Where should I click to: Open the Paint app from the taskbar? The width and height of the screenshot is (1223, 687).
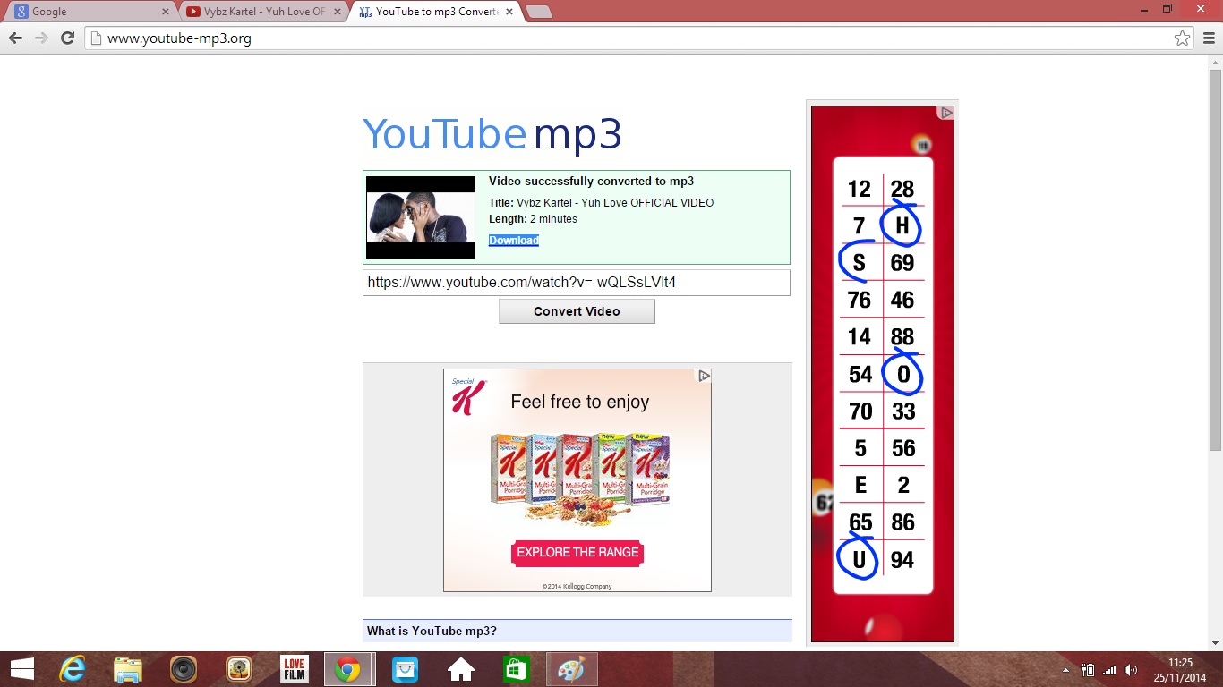[572, 669]
